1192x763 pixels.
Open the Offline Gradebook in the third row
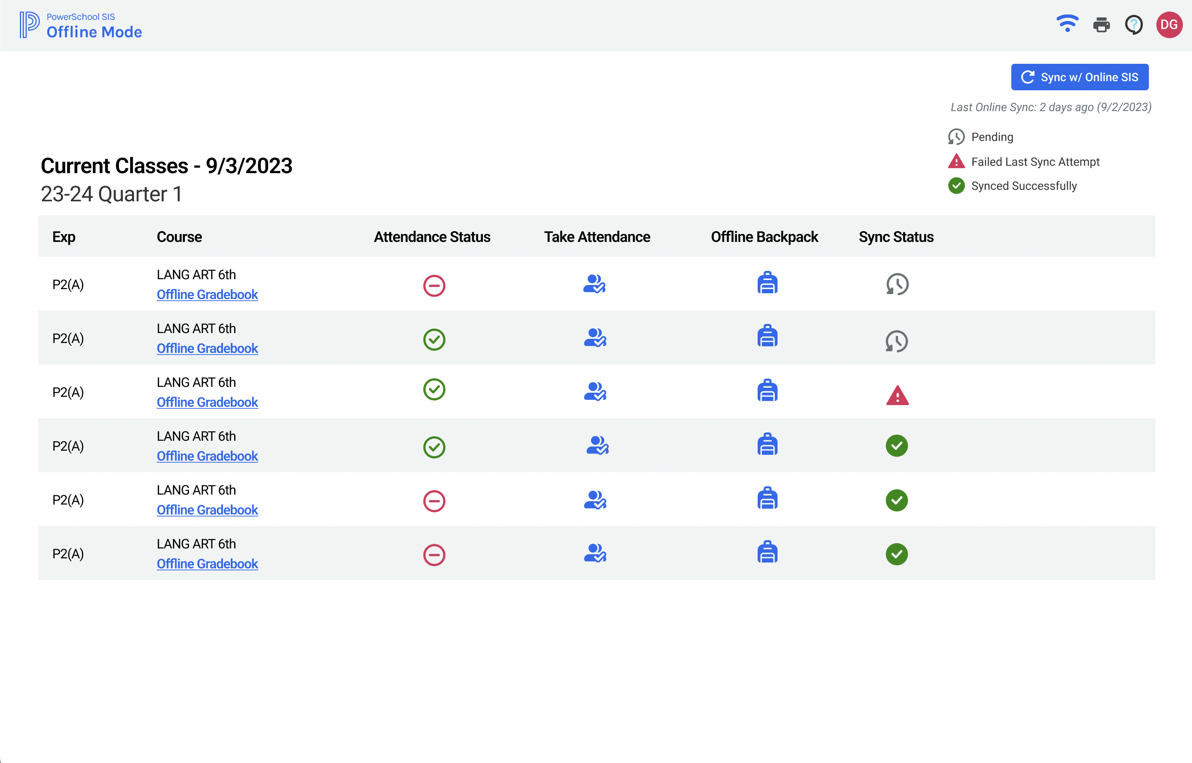point(207,402)
